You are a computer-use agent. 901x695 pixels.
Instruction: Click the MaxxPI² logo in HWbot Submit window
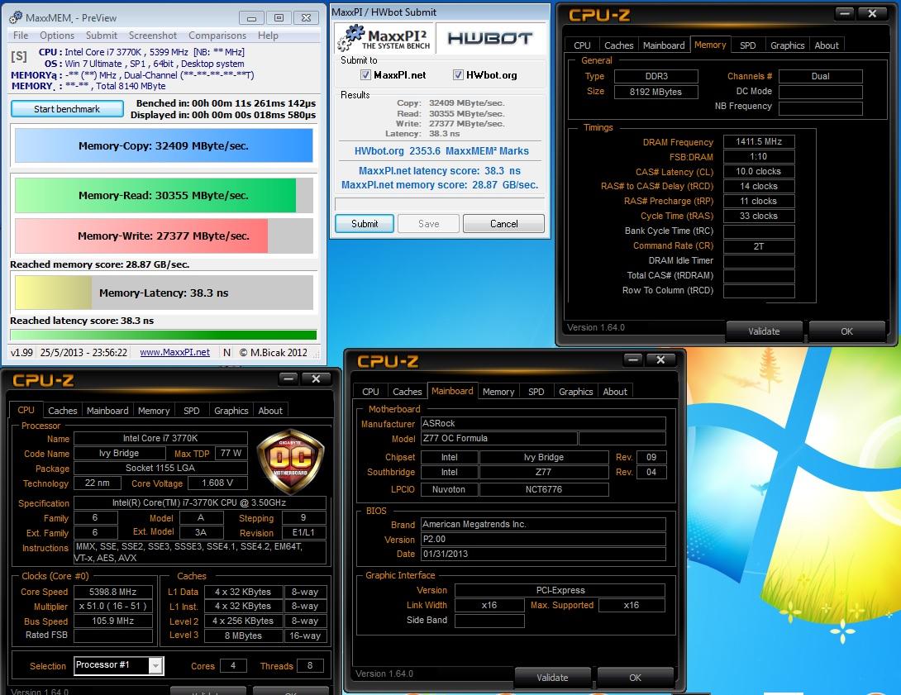tap(384, 38)
